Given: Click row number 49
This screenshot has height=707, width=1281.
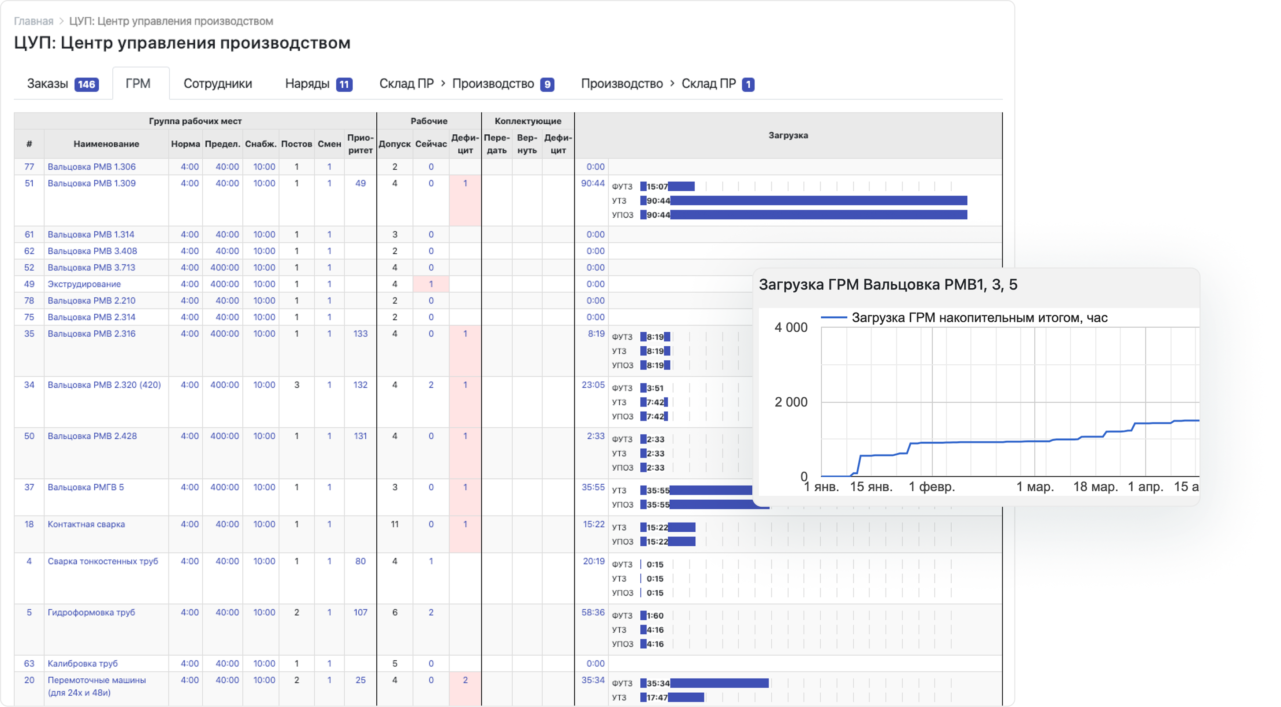Looking at the screenshot, I should point(29,284).
